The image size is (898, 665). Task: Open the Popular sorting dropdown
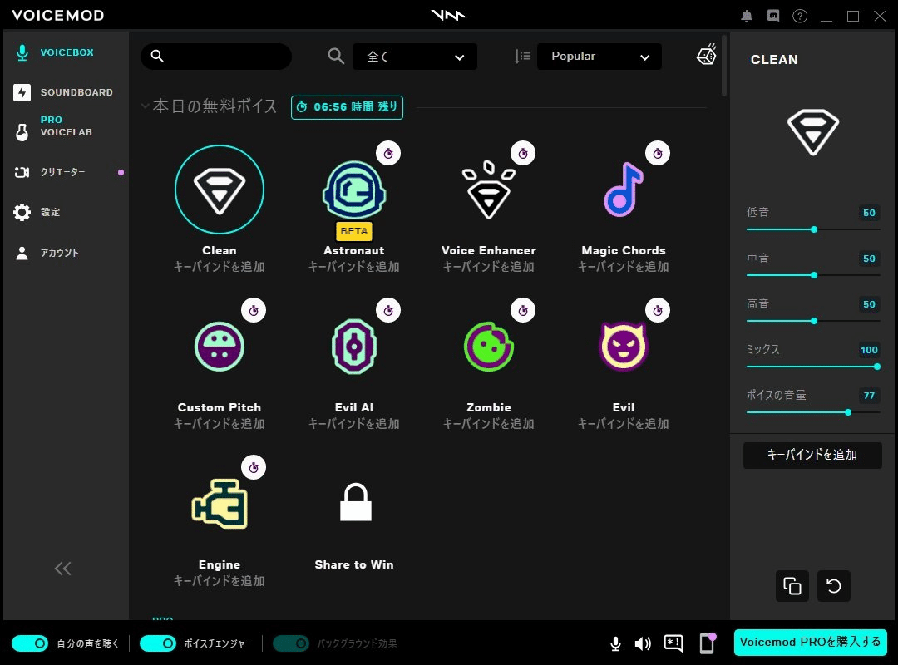point(599,56)
